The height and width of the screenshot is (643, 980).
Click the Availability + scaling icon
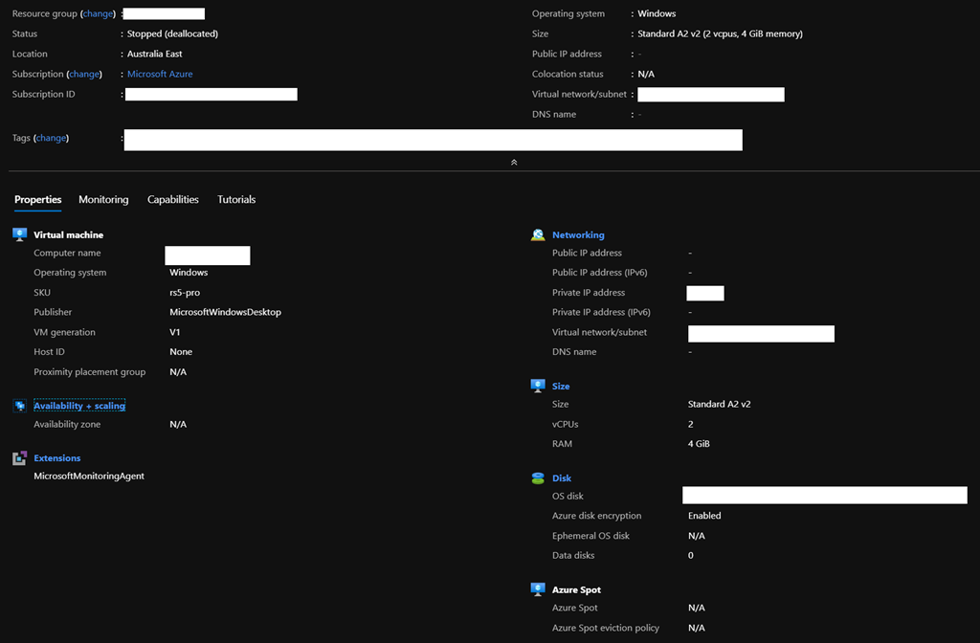click(19, 406)
